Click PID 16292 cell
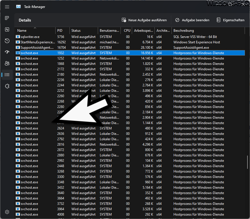Viewport: 250px width, 219px height. coord(62,42)
